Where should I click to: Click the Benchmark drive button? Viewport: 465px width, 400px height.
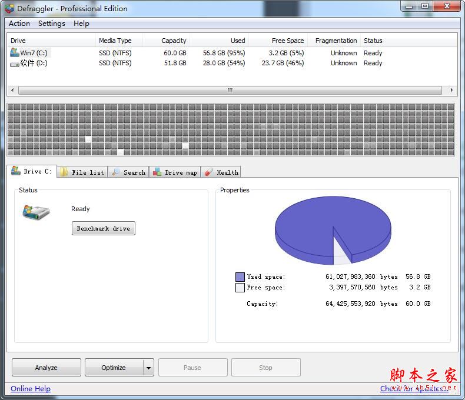[x=104, y=228]
